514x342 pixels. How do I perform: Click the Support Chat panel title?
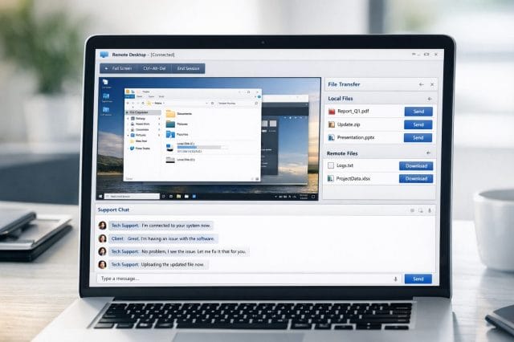[113, 210]
